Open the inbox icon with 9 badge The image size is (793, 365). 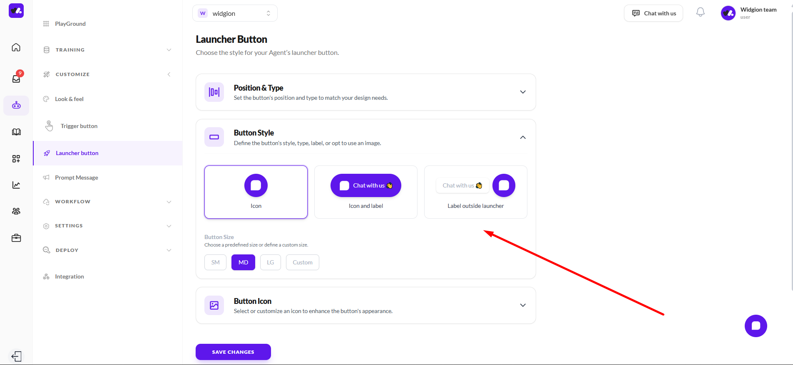tap(16, 79)
